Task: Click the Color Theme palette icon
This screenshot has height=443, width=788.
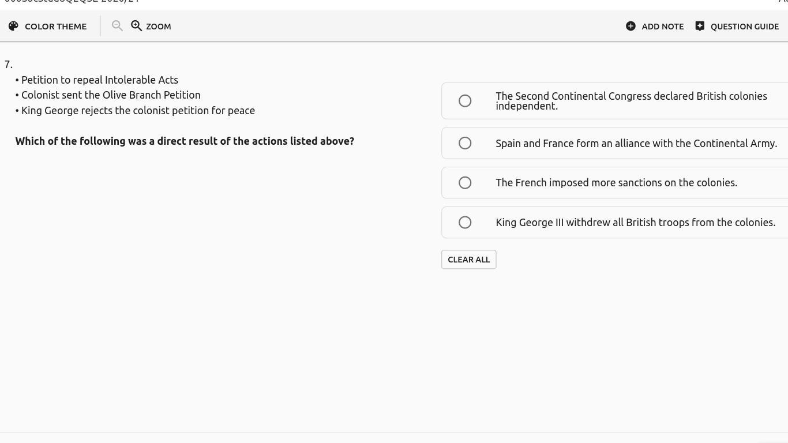Action: click(13, 26)
